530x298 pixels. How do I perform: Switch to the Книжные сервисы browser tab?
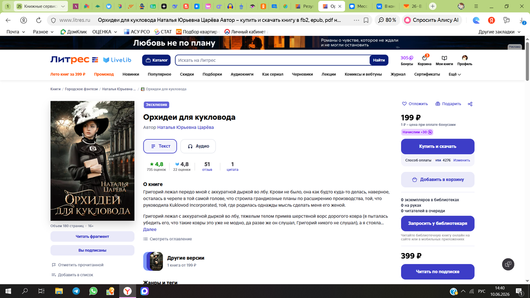tap(41, 6)
